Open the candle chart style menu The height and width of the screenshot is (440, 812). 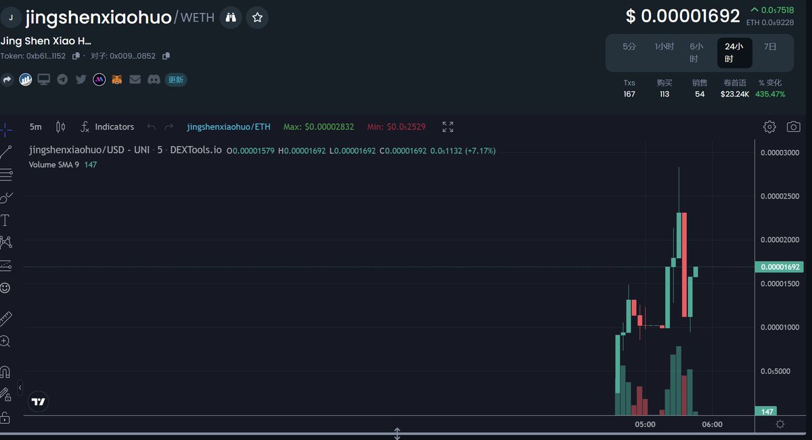(x=60, y=126)
